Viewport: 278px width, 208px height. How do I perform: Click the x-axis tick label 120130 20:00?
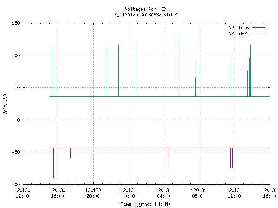[x=93, y=193]
